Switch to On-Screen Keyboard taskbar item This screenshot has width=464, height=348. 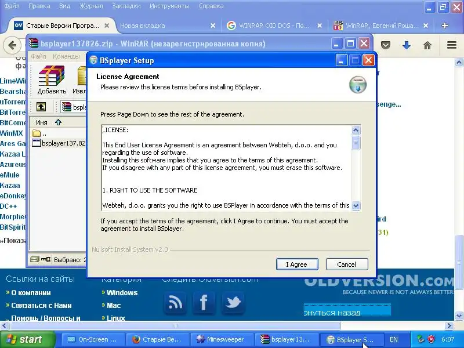[x=93, y=339]
